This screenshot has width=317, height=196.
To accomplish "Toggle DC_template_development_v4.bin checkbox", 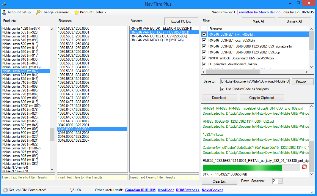I will point(204,64).
